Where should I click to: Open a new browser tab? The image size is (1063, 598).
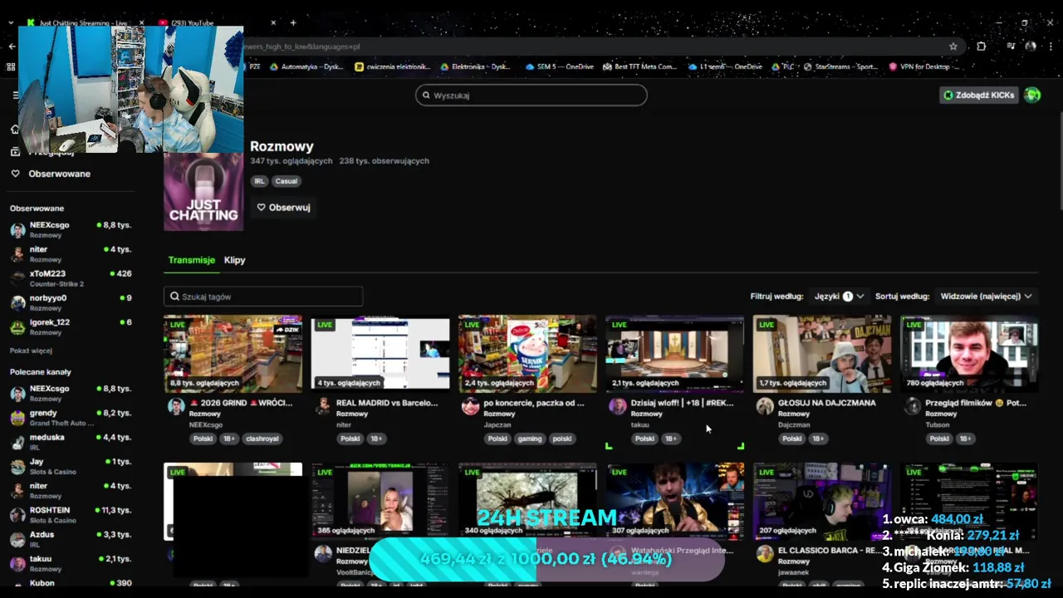(x=292, y=22)
